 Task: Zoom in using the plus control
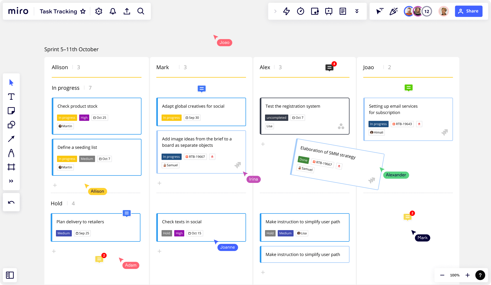tap(468, 275)
